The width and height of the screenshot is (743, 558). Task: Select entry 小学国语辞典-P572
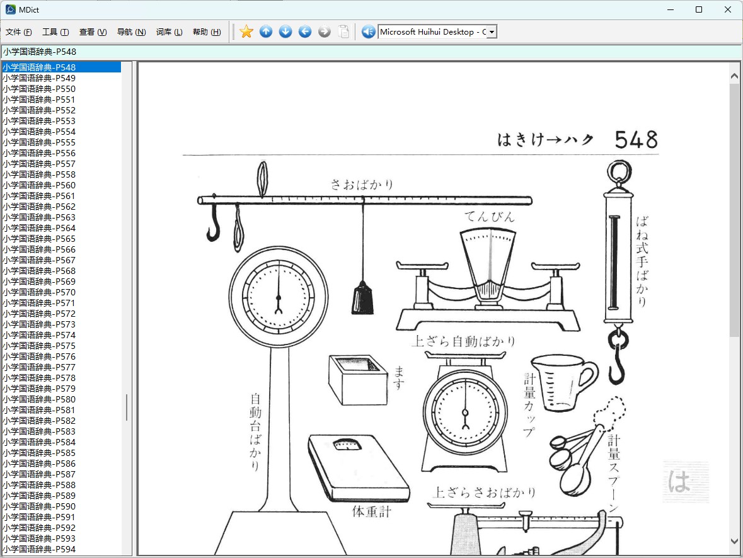tap(61, 314)
